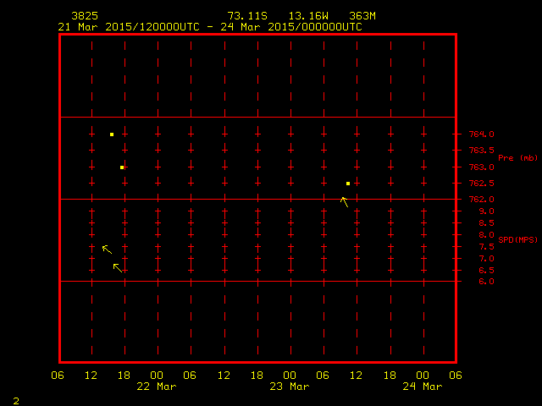Pick the yellow pressure point at 762.5 level
Image resolution: width=542 pixels, height=406 pixels.
coord(348,184)
